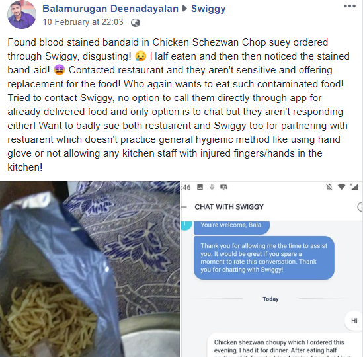The image size is (363, 357).
Task: Open Balamurugan Deenadayalan's profile link
Action: [110, 9]
